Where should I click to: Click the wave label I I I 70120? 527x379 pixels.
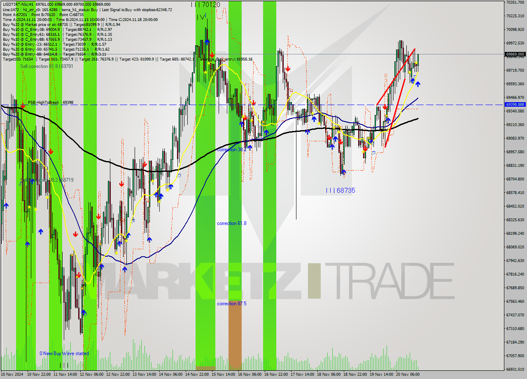point(205,5)
